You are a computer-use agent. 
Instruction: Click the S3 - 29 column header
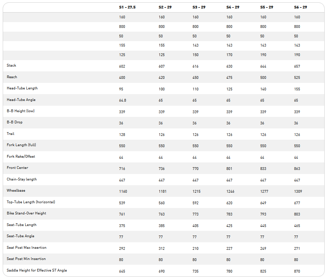pyautogui.click(x=199, y=7)
